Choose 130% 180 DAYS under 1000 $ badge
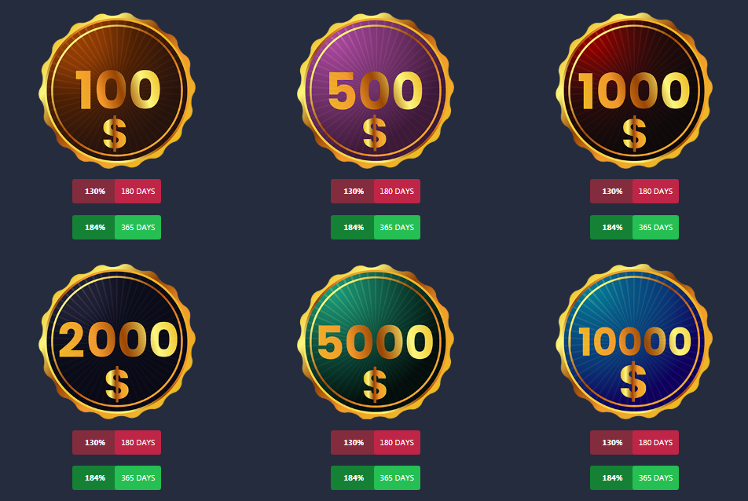This screenshot has height=501, width=748. 634,191
